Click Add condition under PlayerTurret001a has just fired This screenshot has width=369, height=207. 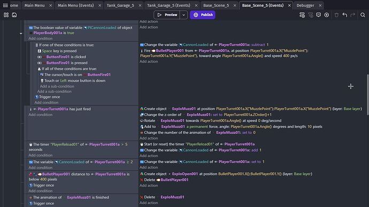pyautogui.click(x=41, y=114)
